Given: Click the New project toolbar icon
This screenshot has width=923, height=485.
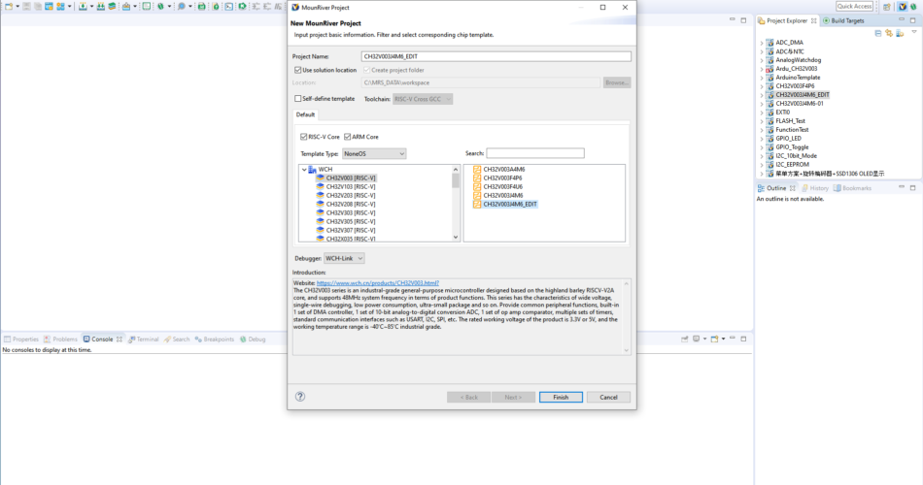Looking at the screenshot, I should (8, 7).
